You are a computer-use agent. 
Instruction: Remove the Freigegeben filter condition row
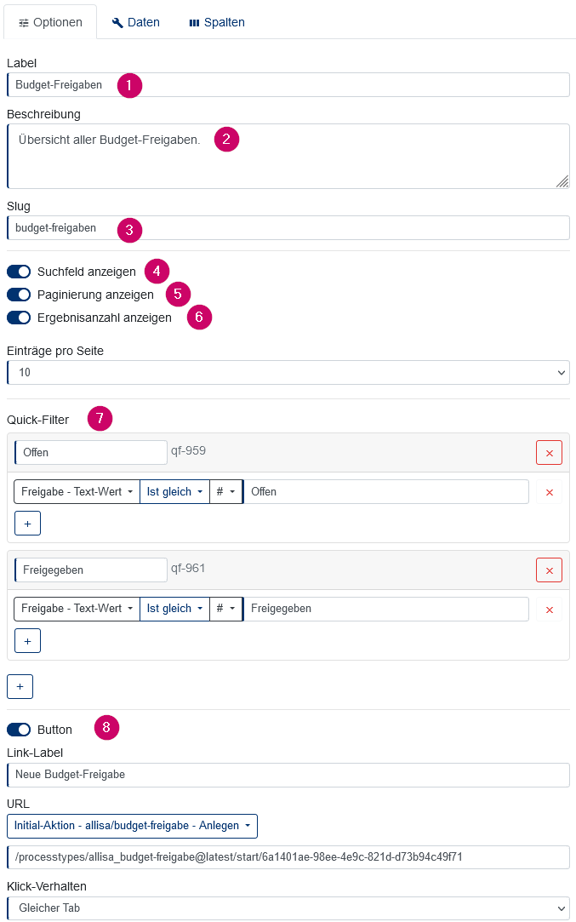549,610
